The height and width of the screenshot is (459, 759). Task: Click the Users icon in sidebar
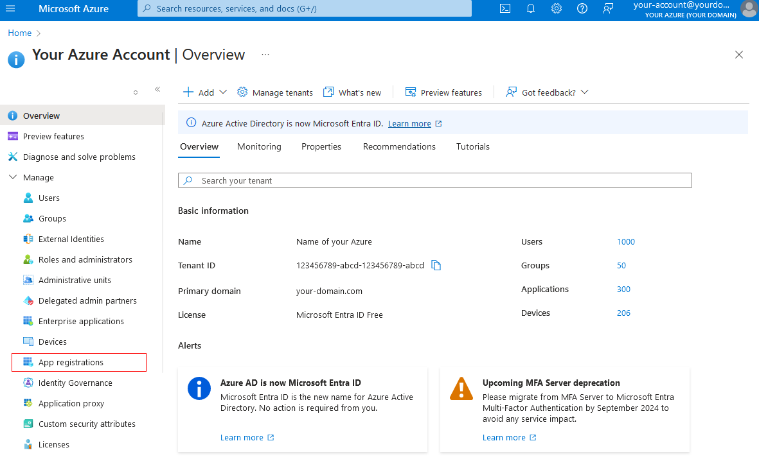[28, 198]
